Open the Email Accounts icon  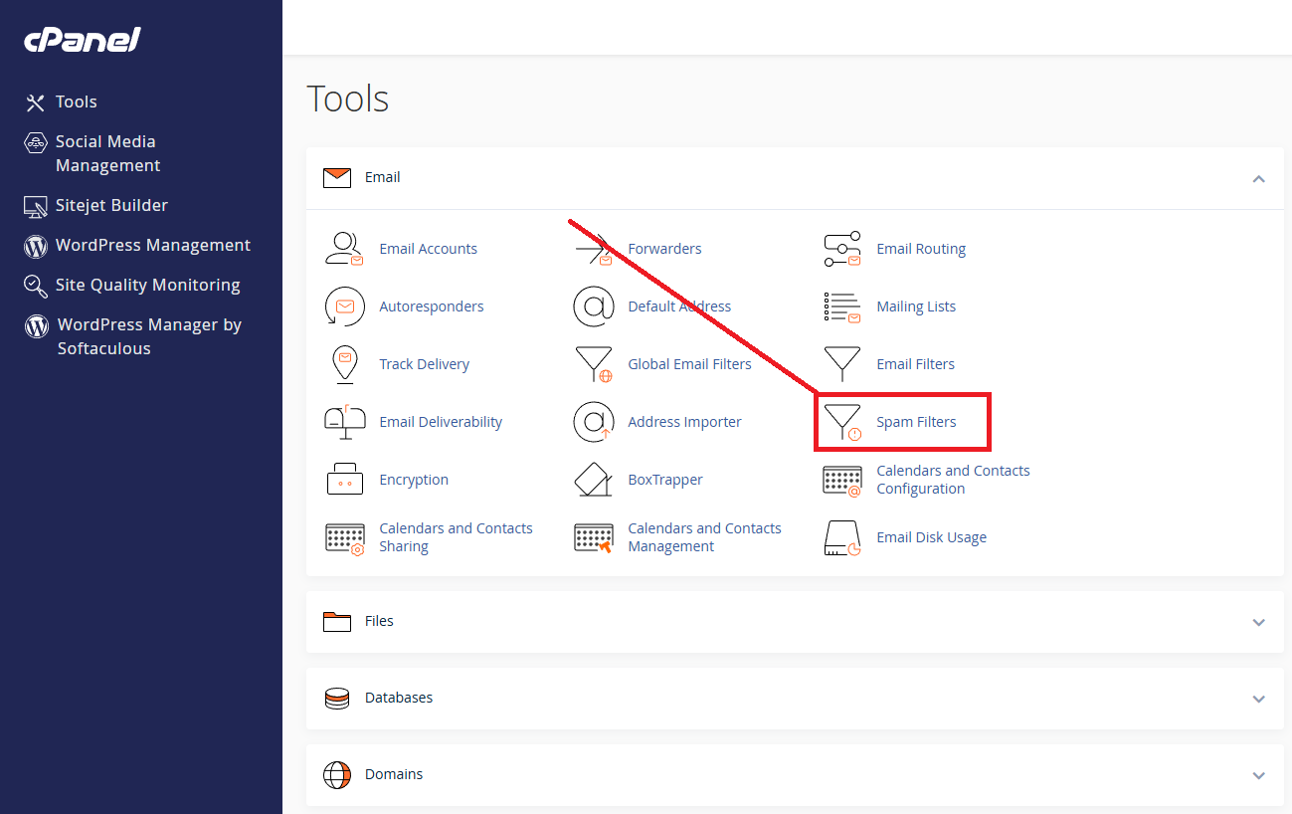[345, 249]
